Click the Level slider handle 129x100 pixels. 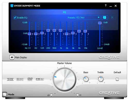click(x=100, y=23)
